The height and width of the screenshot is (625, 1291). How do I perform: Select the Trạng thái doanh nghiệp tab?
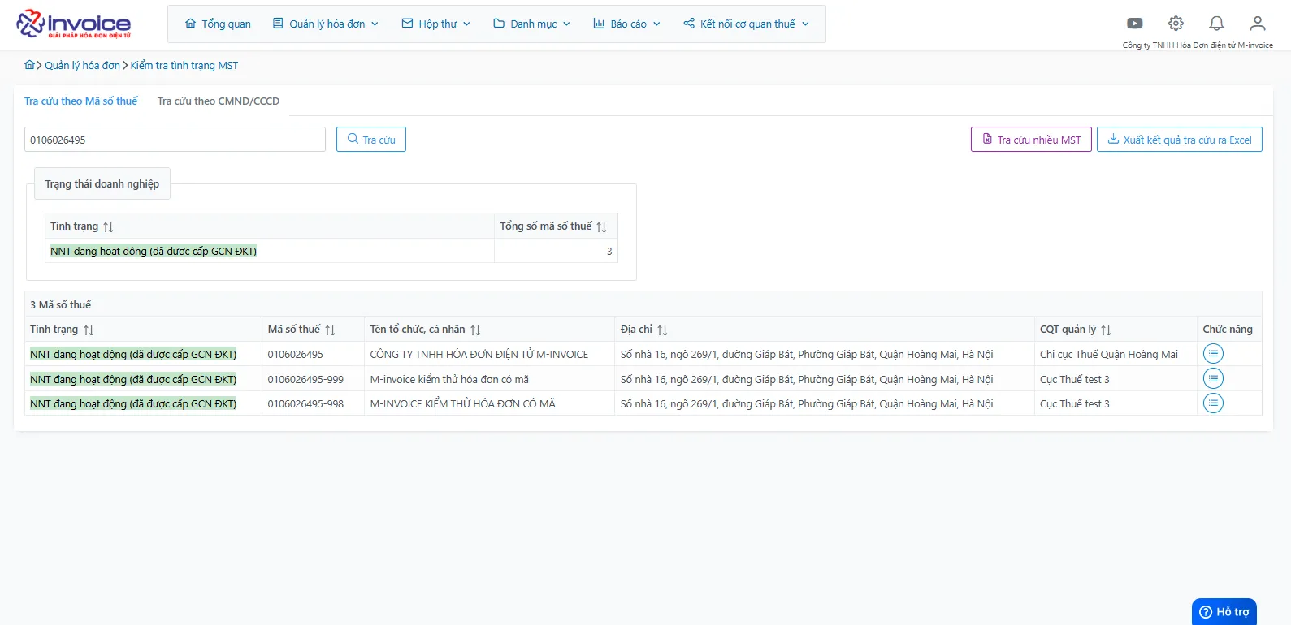(x=102, y=183)
